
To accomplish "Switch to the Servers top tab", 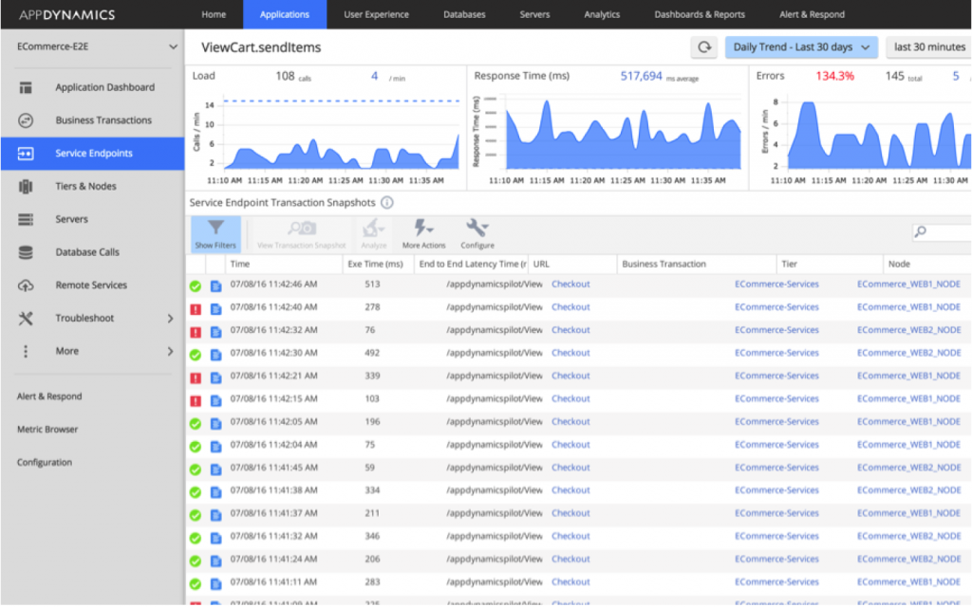I will [534, 14].
